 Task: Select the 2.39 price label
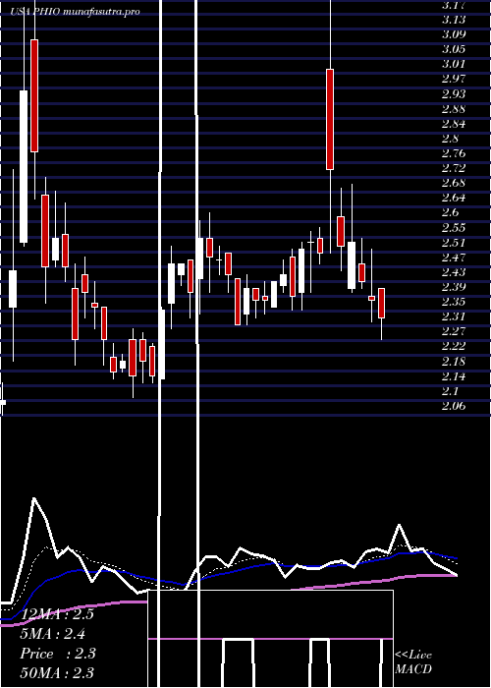point(454,287)
